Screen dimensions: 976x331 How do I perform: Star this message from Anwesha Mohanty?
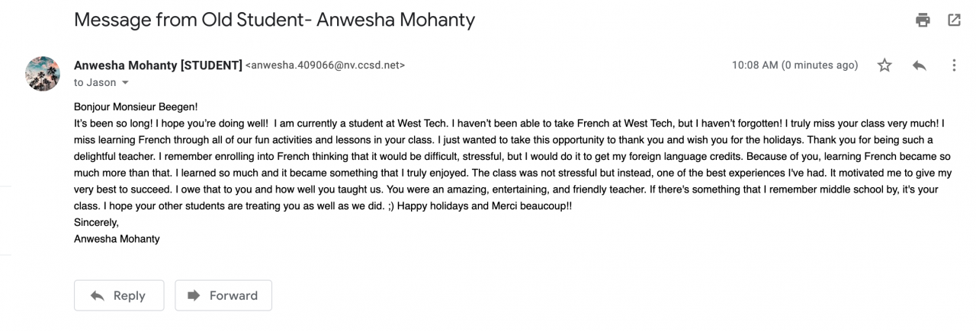[x=884, y=65]
